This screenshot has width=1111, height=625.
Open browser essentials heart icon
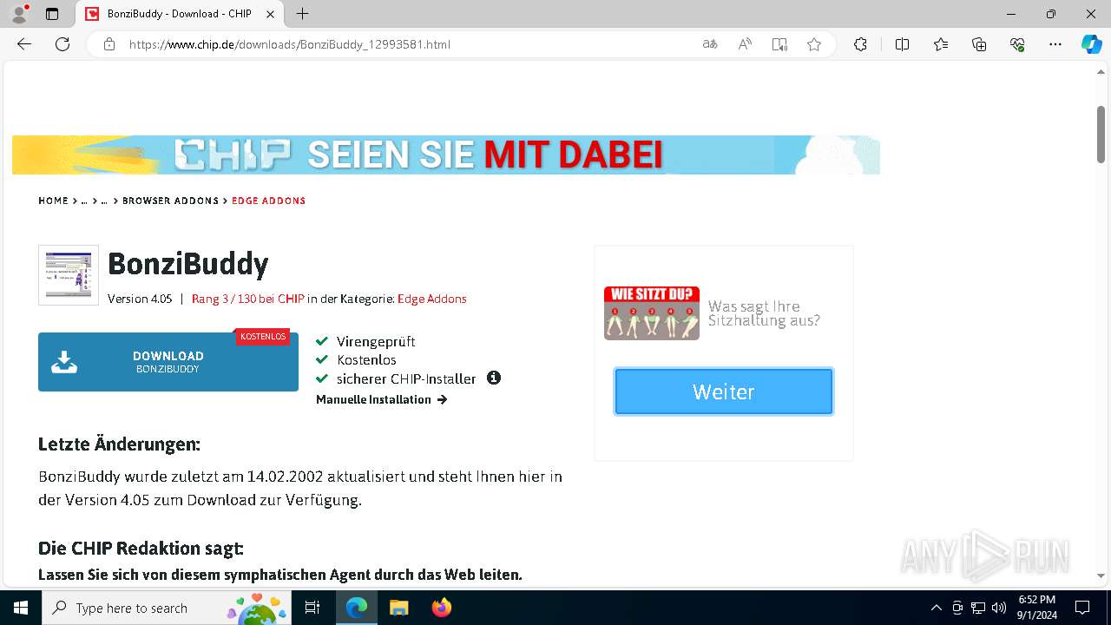pyautogui.click(x=1017, y=44)
